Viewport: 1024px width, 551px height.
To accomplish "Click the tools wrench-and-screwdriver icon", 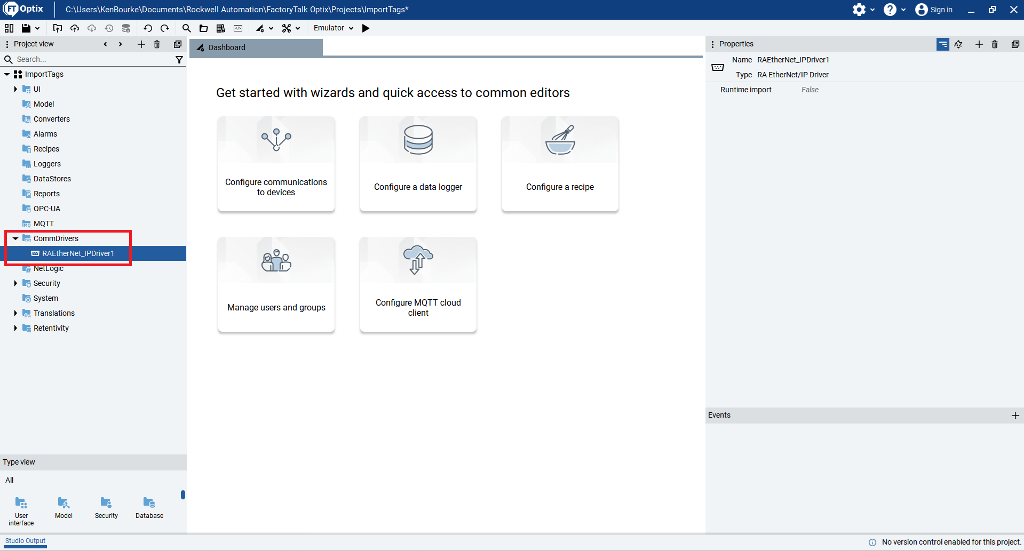I will click(x=287, y=28).
